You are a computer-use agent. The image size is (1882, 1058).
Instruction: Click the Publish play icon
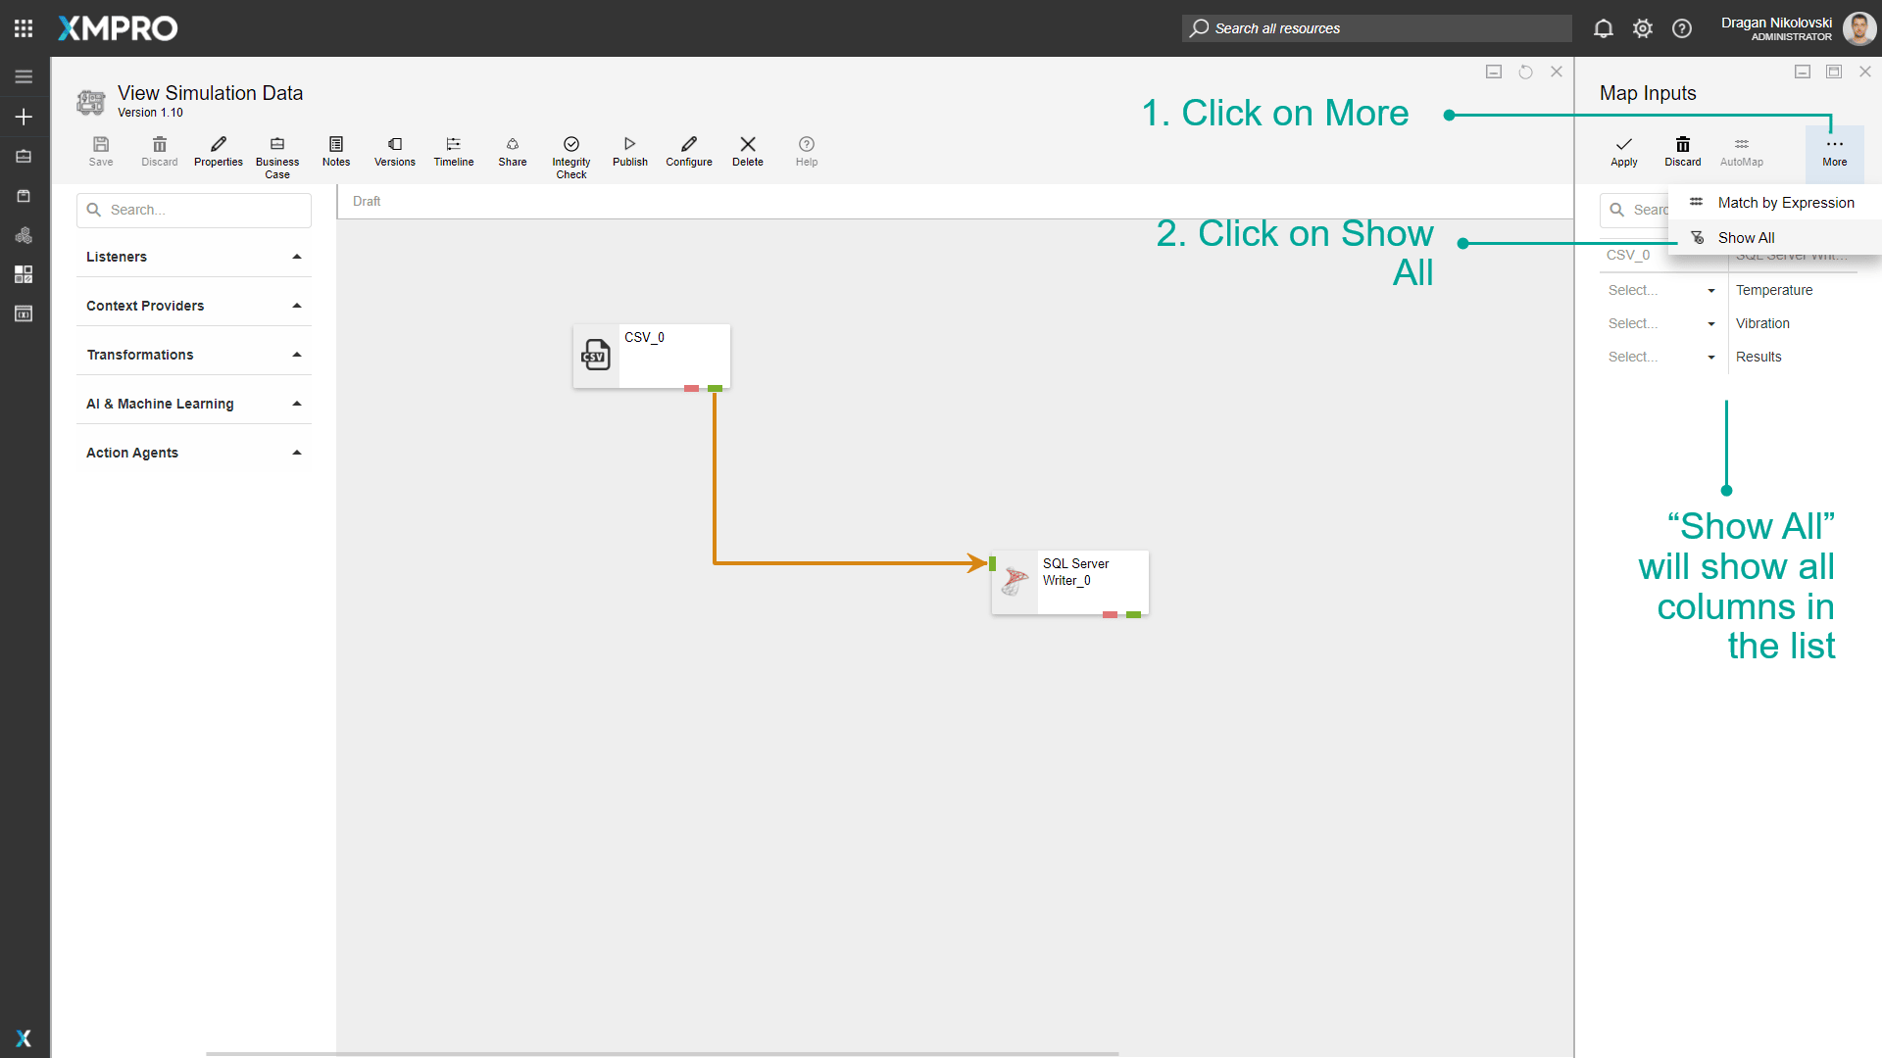629,145
